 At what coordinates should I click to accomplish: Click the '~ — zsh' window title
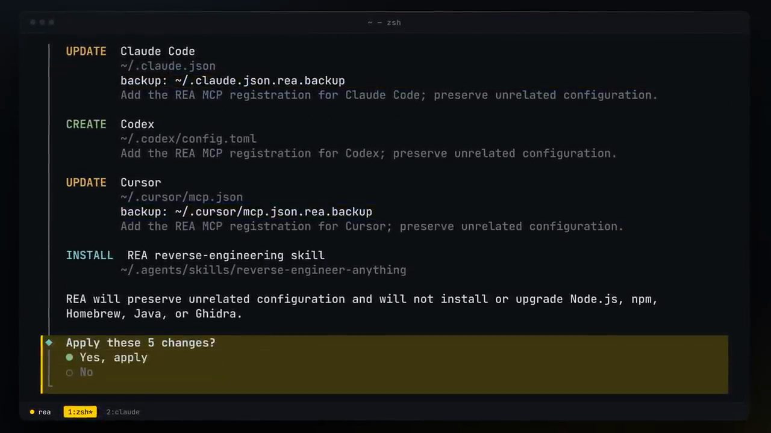click(384, 22)
